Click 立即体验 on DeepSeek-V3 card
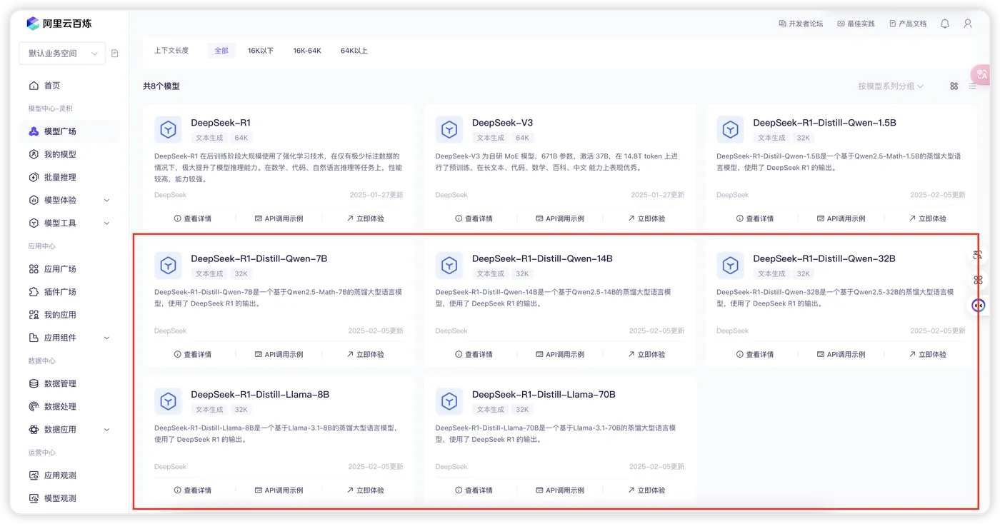Image resolution: width=1000 pixels, height=524 pixels. click(x=646, y=218)
